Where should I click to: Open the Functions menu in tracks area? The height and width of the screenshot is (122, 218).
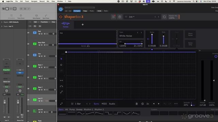[44, 22]
